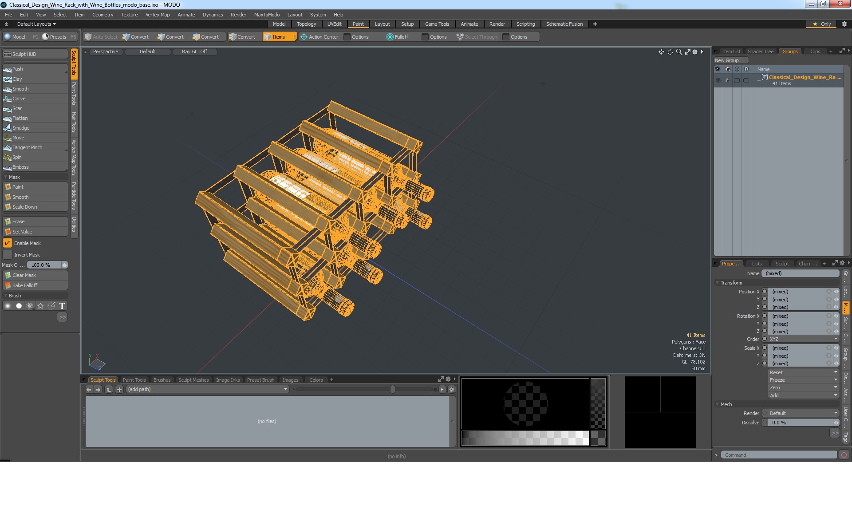Toggle the Enable Mask checkbox
This screenshot has width=852, height=514.
(8, 243)
